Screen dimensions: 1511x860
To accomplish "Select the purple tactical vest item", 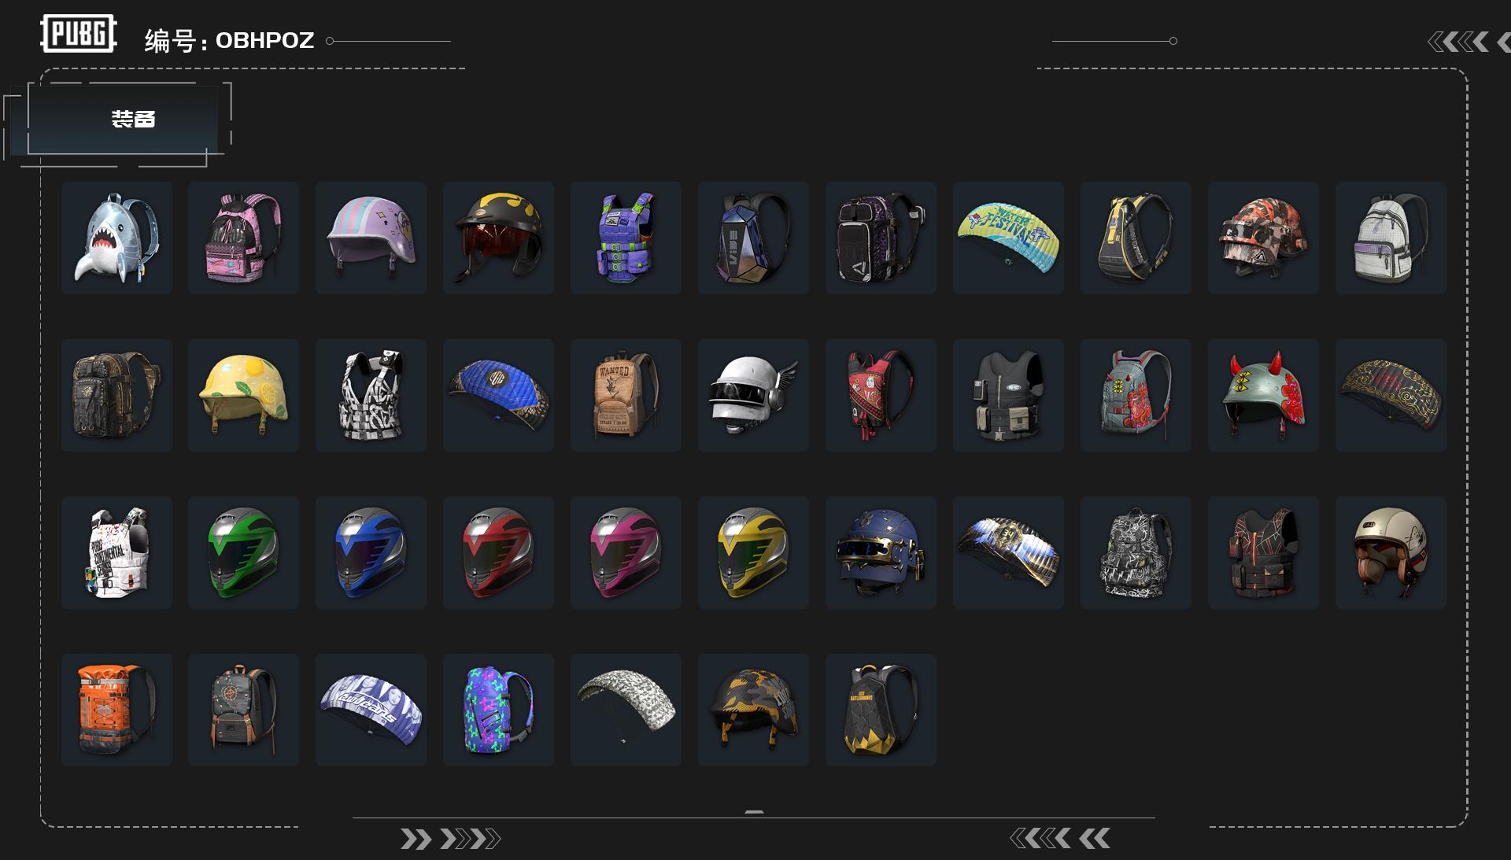I will coord(626,238).
